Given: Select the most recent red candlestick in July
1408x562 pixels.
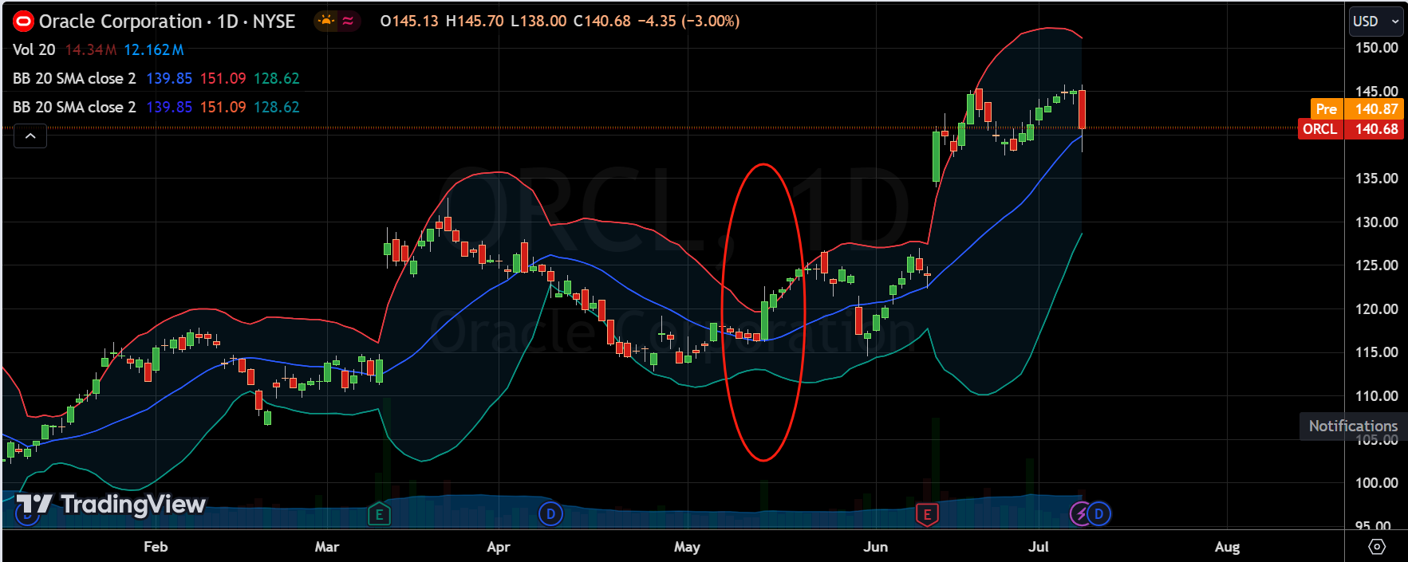Looking at the screenshot, I should pos(1082,109).
